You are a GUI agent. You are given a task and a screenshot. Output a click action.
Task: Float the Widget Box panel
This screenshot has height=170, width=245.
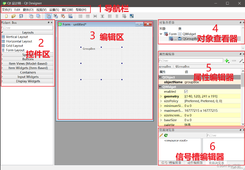[x=48, y=23]
